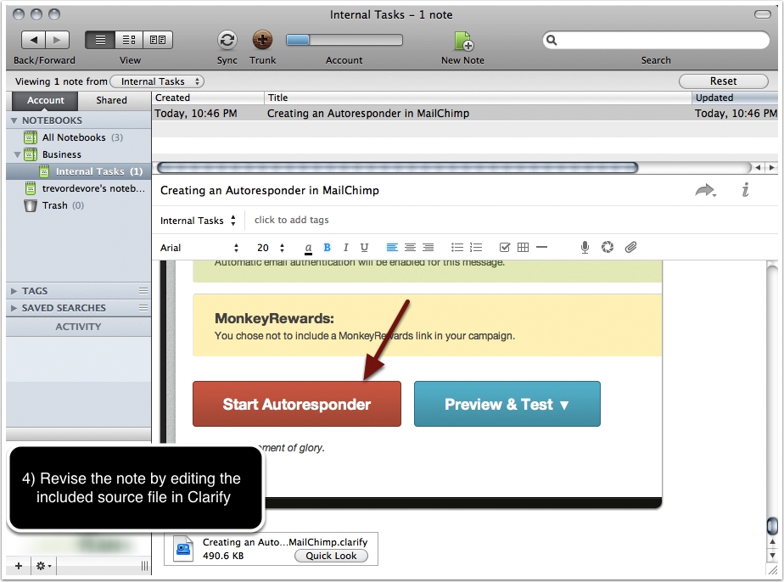This screenshot has height=582, width=784.
Task: Click into the Search field
Action: coord(656,40)
